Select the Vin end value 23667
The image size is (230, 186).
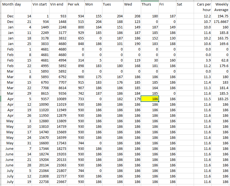pos(58,182)
